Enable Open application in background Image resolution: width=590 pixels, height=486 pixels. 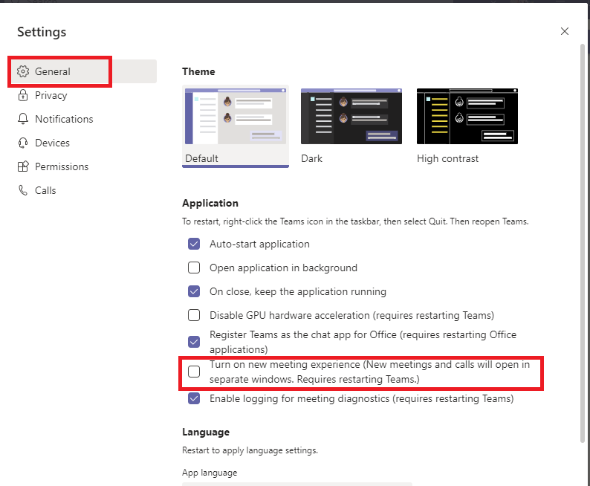(x=194, y=268)
